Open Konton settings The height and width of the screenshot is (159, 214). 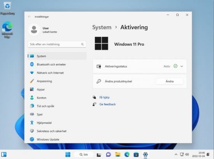click(57, 98)
